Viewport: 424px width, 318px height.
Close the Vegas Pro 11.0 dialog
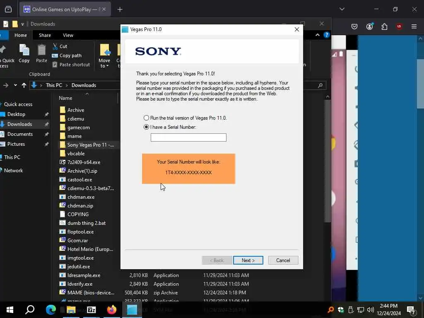pos(296,29)
